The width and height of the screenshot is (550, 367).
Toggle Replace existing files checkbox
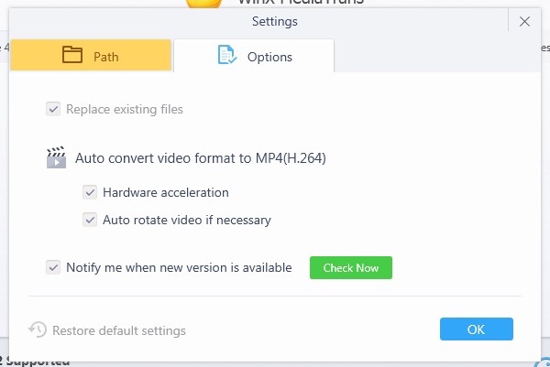click(x=53, y=109)
